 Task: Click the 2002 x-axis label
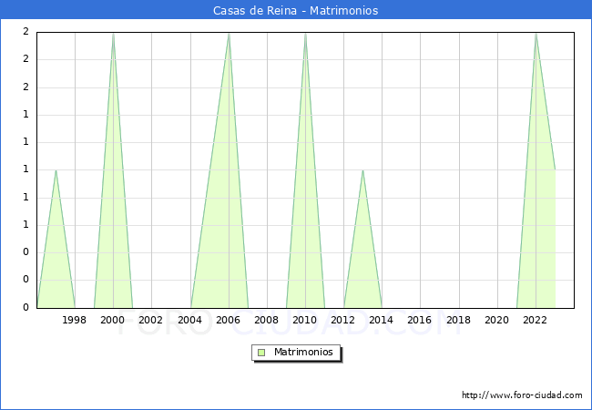coord(151,320)
